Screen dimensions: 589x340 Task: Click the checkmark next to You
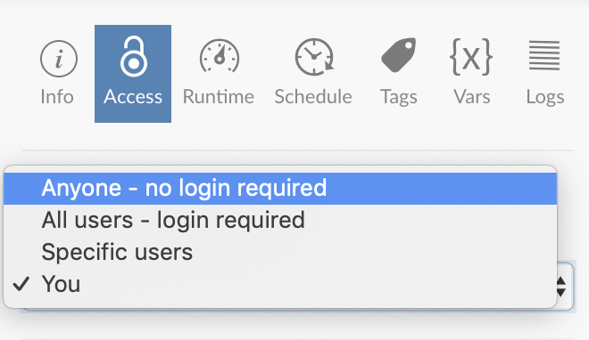pos(21,284)
